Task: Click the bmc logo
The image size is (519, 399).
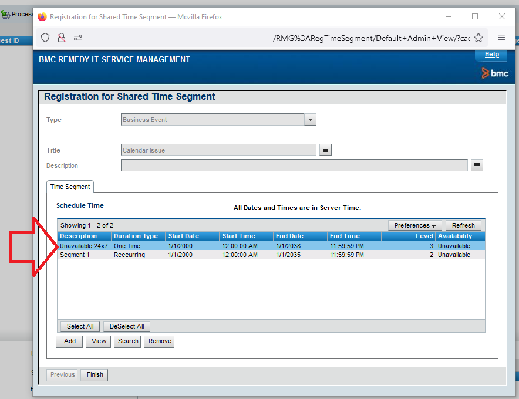Action: click(495, 73)
